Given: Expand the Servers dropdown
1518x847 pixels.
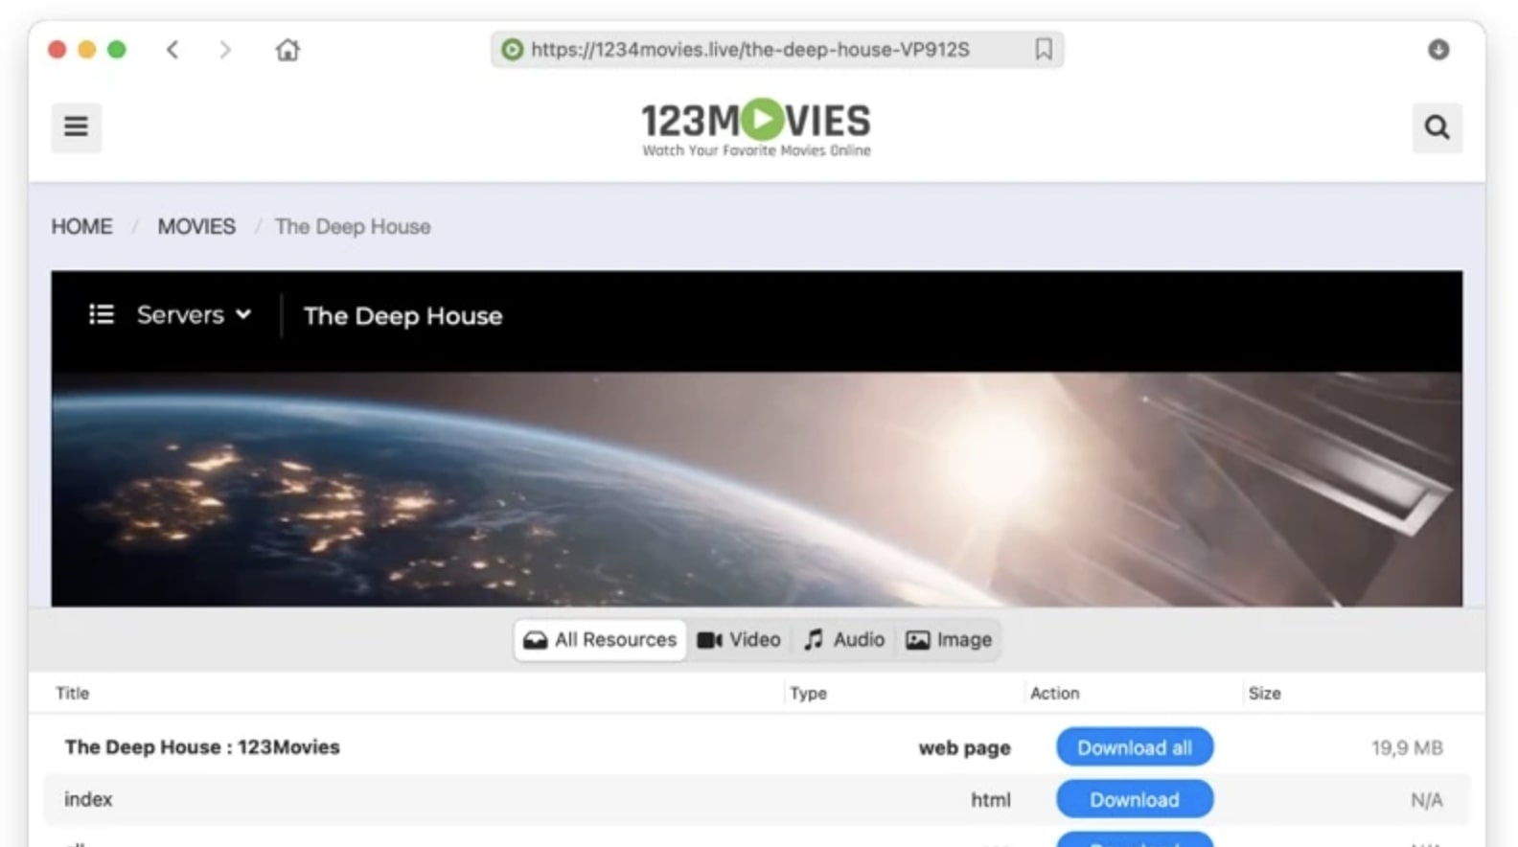Looking at the screenshot, I should pyautogui.click(x=194, y=314).
